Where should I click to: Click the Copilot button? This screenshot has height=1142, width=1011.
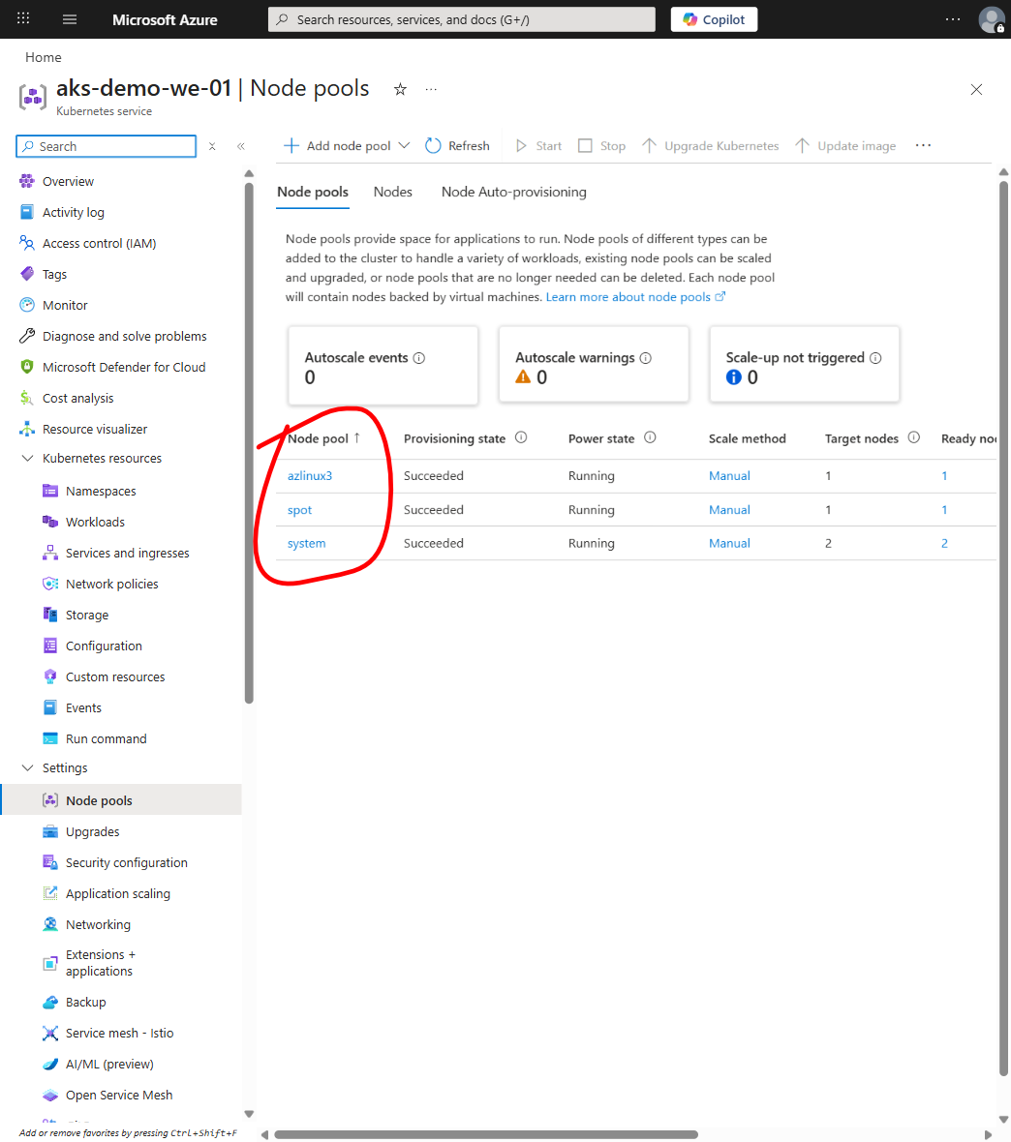[x=714, y=19]
